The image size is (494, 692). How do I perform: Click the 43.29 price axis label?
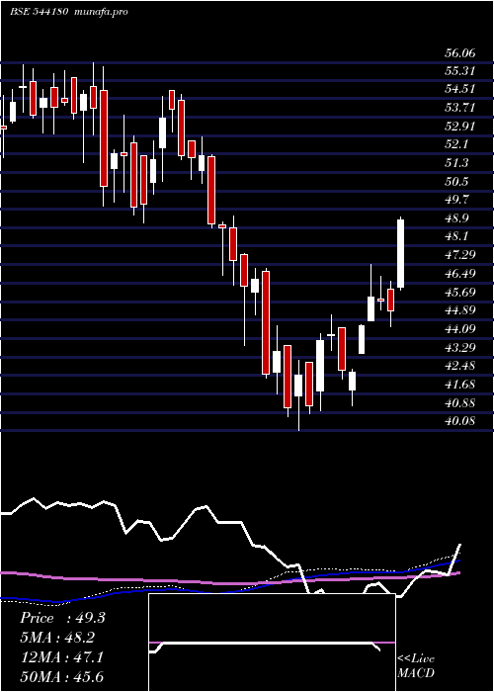(x=460, y=347)
